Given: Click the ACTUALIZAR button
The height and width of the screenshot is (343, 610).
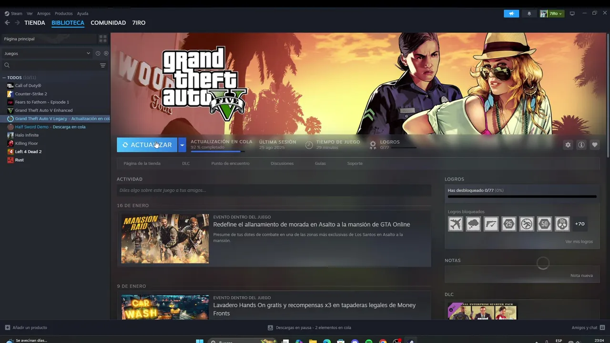Looking at the screenshot, I should pos(147,145).
